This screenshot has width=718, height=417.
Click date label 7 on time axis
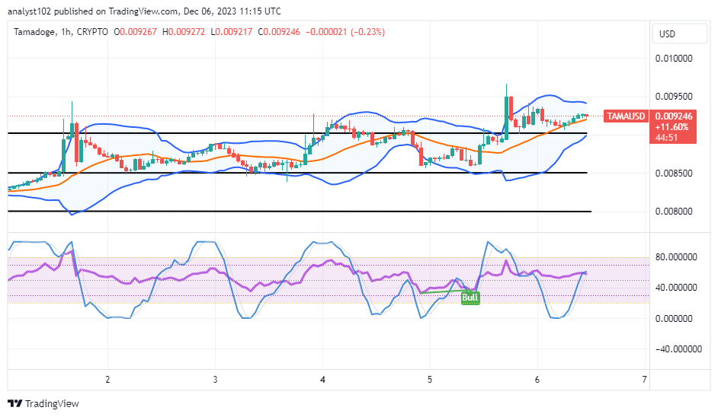pyautogui.click(x=644, y=380)
